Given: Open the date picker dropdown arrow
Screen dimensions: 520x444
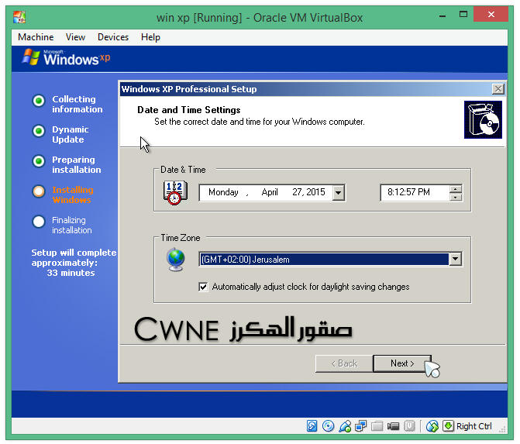Looking at the screenshot, I should point(338,193).
